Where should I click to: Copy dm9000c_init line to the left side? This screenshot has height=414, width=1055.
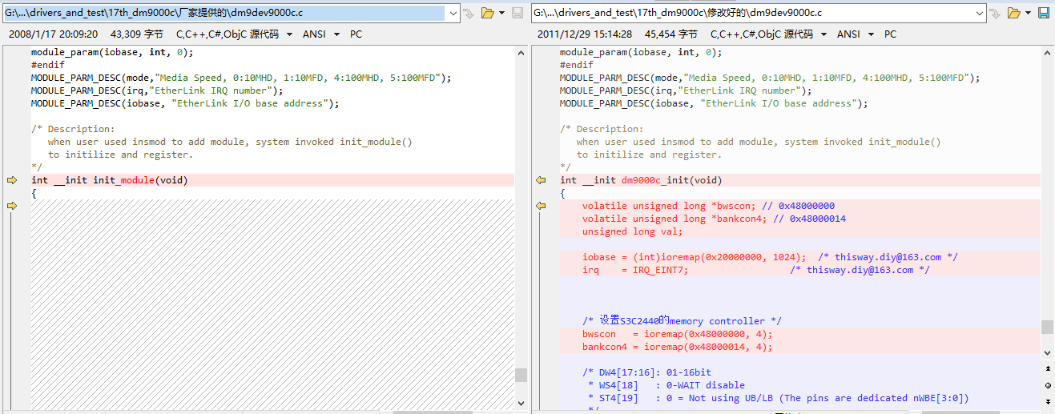click(x=541, y=180)
